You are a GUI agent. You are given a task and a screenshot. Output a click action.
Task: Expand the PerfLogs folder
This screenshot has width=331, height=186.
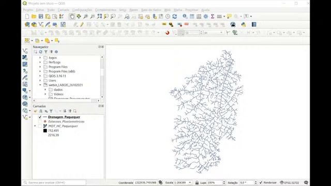pyautogui.click(x=40, y=63)
